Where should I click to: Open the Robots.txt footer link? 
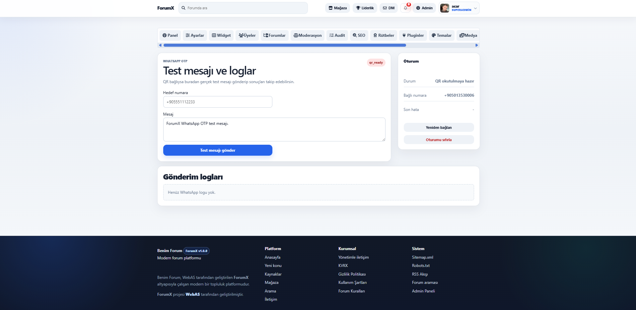421,266
